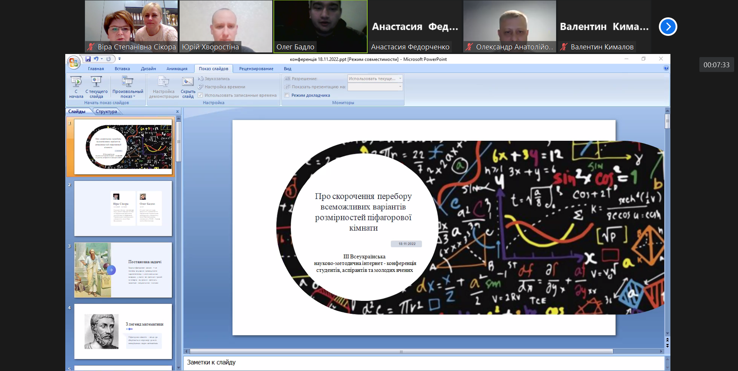Open the Рецензирование tab

point(256,69)
